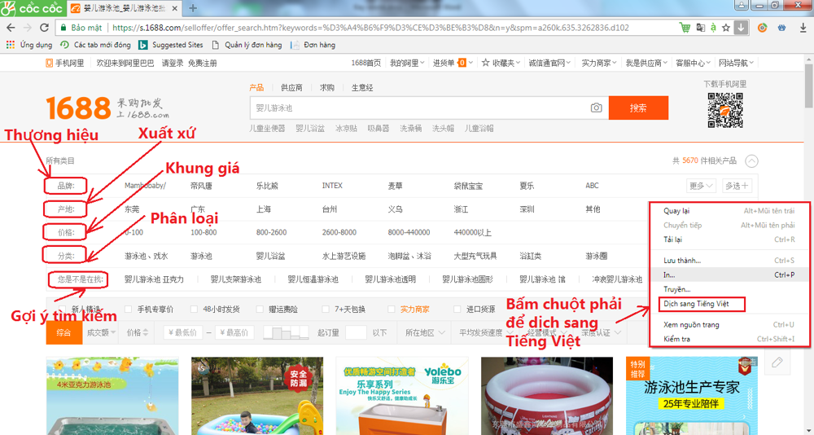The height and width of the screenshot is (435, 814).
Task: Click the 最低价 minimum price field
Action: (182, 332)
